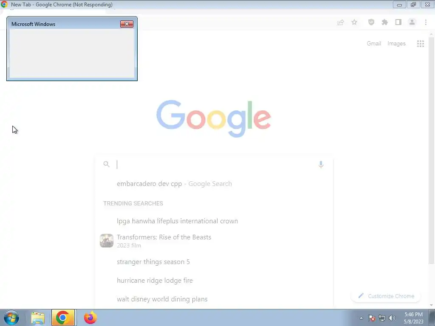
Task: Minimize the Chrome window
Action: tap(399, 4)
